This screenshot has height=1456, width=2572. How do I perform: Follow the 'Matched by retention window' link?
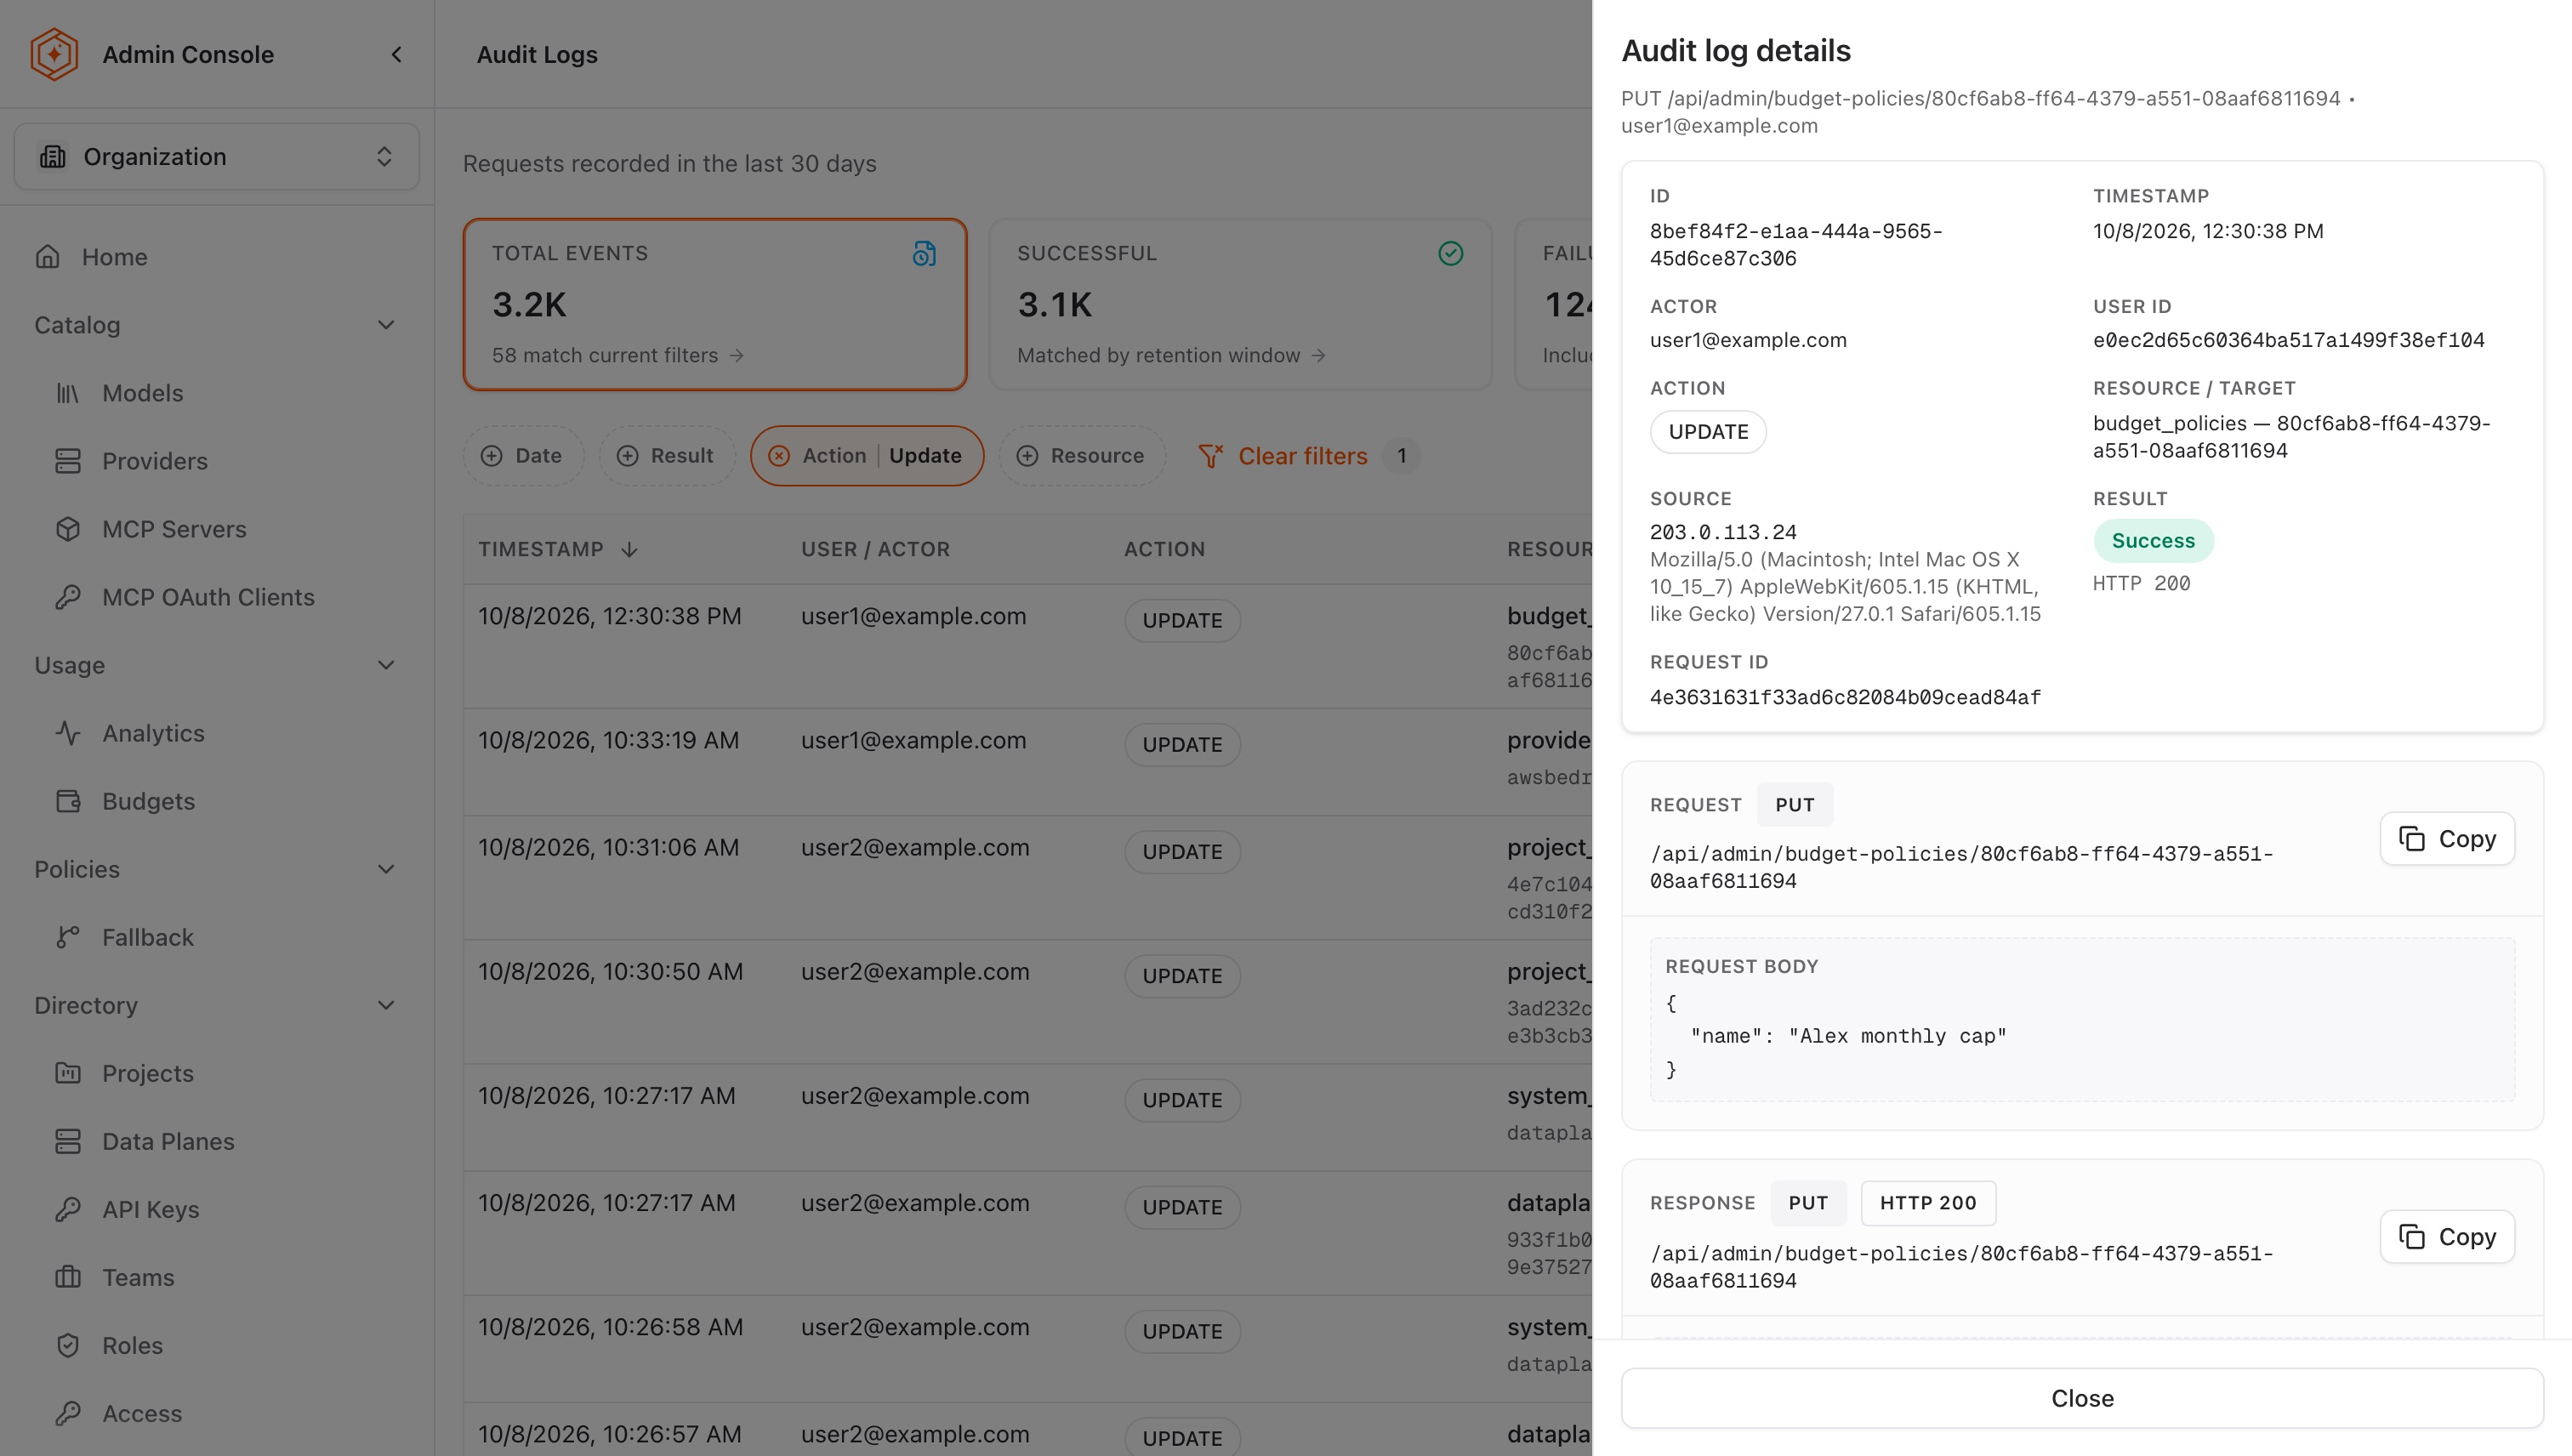(1171, 355)
